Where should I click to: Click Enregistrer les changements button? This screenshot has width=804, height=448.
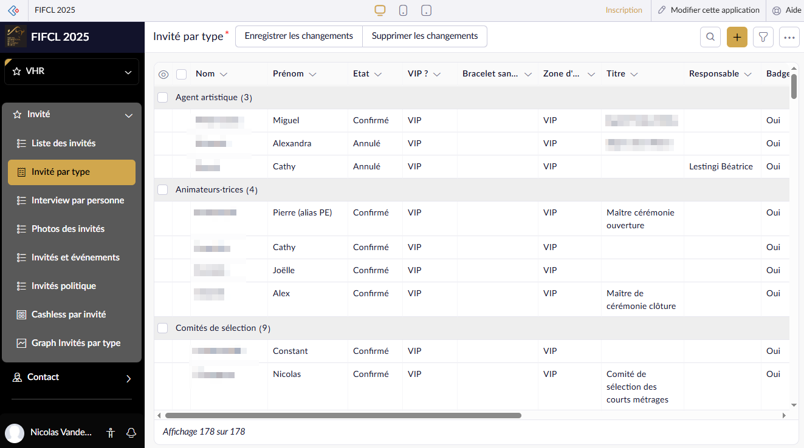298,36
